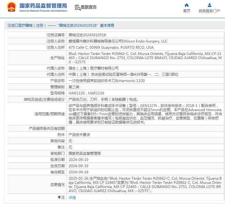This screenshot has height=204, width=225.
Task: Click the national emblem logo icon
Action: click(x=12, y=7)
